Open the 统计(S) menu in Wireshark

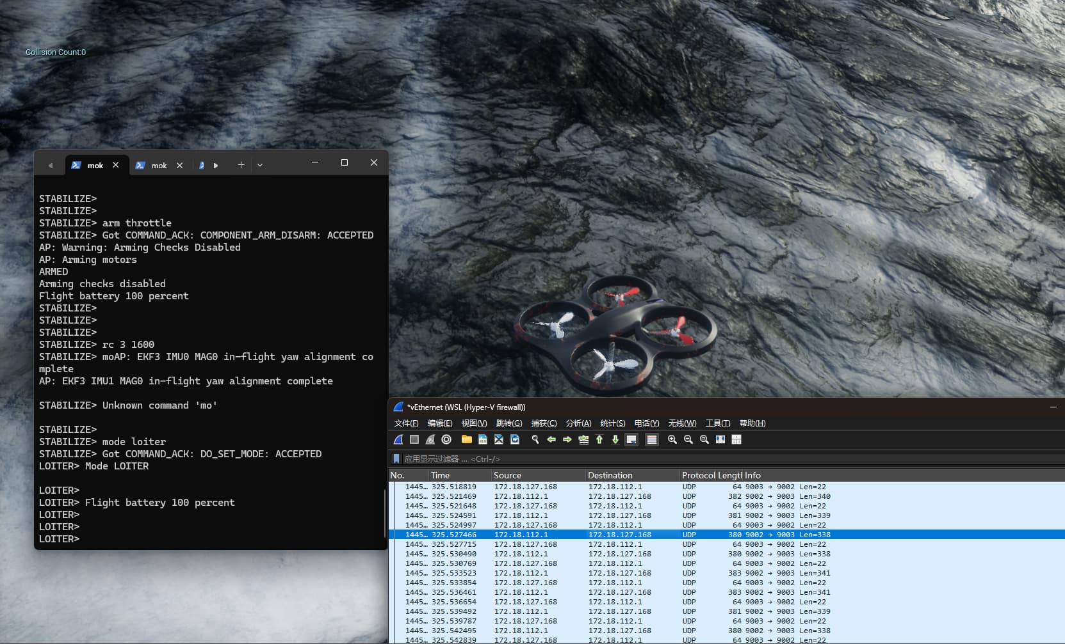point(612,423)
